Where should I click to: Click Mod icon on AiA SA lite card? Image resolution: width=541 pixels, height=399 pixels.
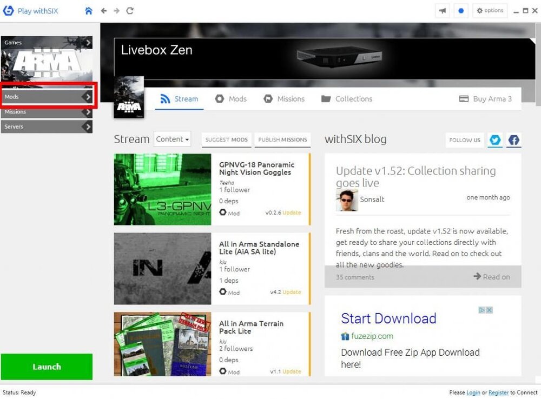(223, 292)
